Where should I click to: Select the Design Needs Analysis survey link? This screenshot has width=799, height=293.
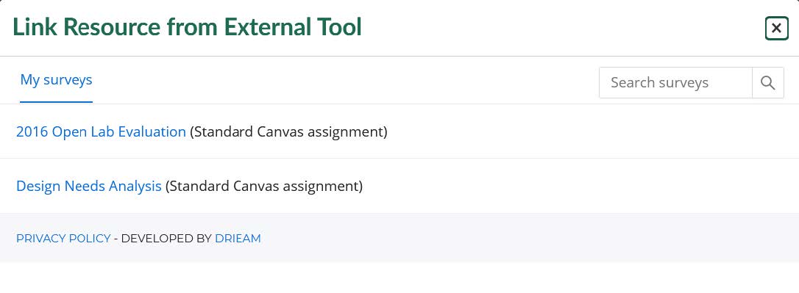click(89, 187)
